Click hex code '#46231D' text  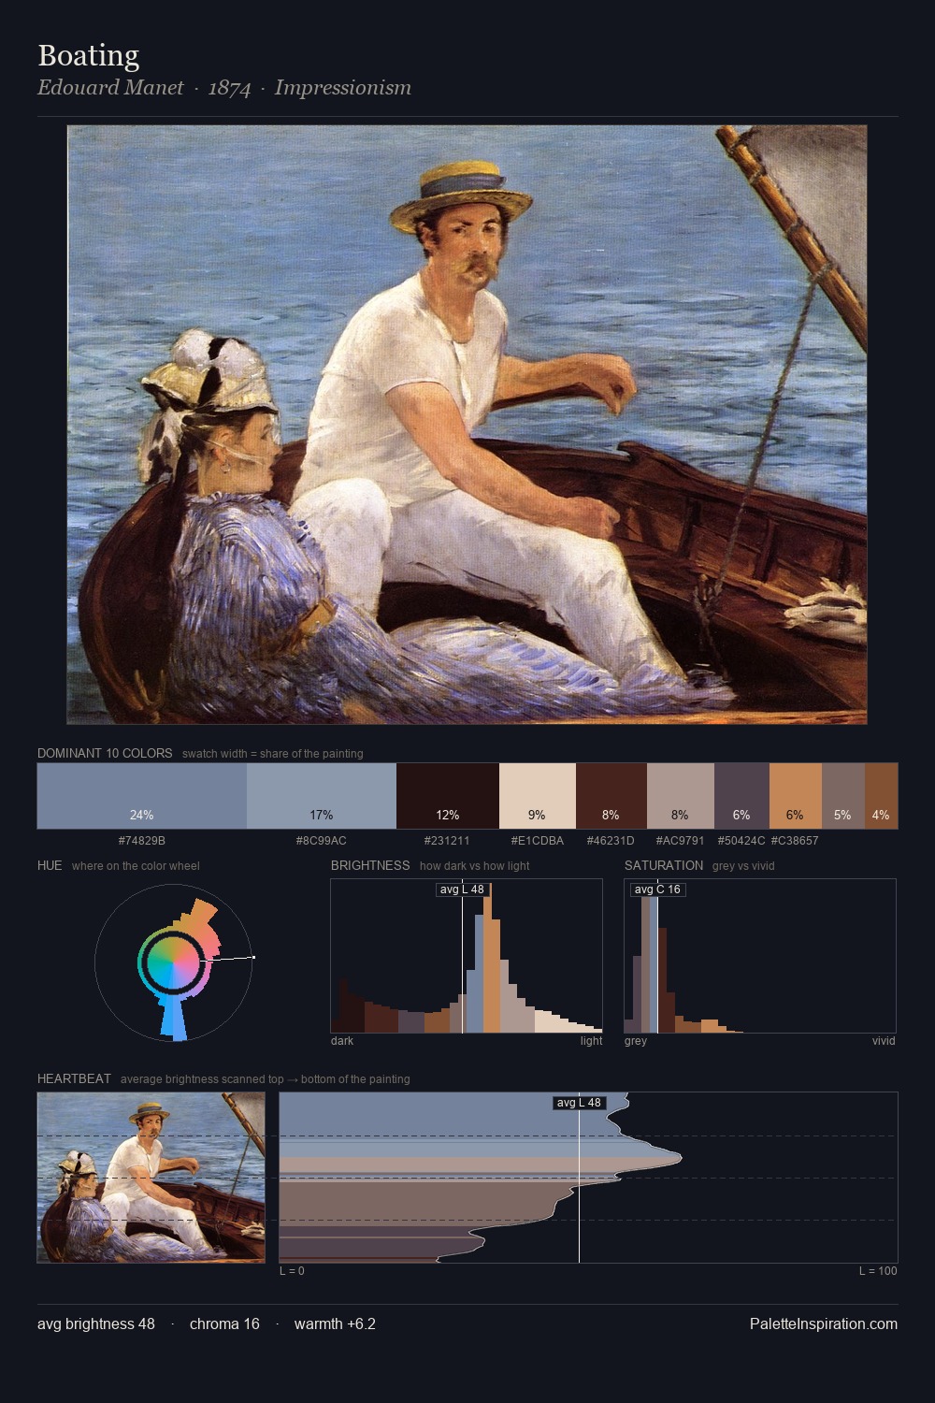tap(611, 841)
